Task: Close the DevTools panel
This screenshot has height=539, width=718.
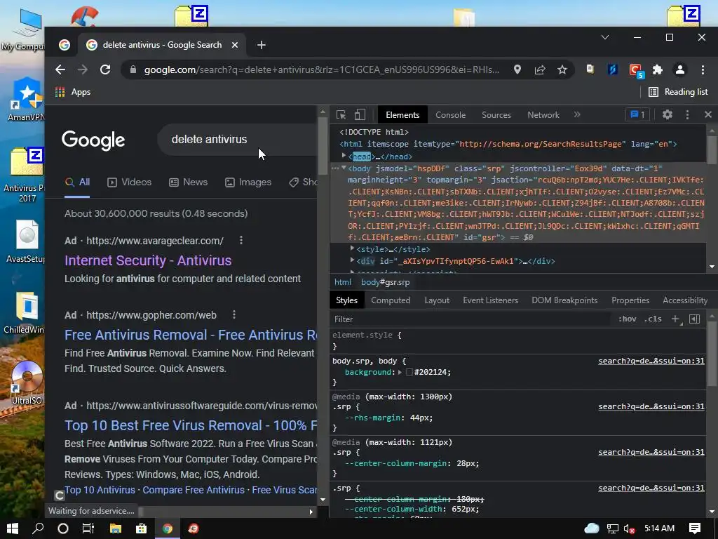Action: pos(708,114)
